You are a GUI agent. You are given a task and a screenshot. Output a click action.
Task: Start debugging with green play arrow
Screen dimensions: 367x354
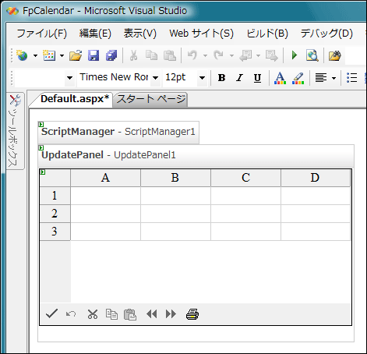295,55
